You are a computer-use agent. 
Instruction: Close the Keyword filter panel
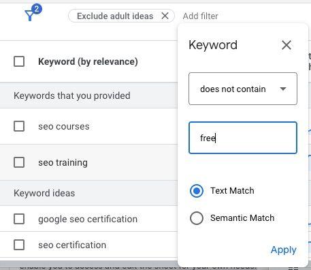[x=287, y=45]
